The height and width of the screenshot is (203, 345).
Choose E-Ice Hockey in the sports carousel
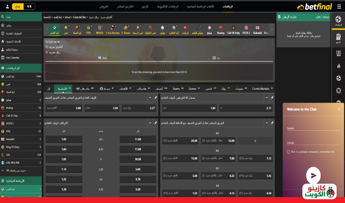(113, 30)
